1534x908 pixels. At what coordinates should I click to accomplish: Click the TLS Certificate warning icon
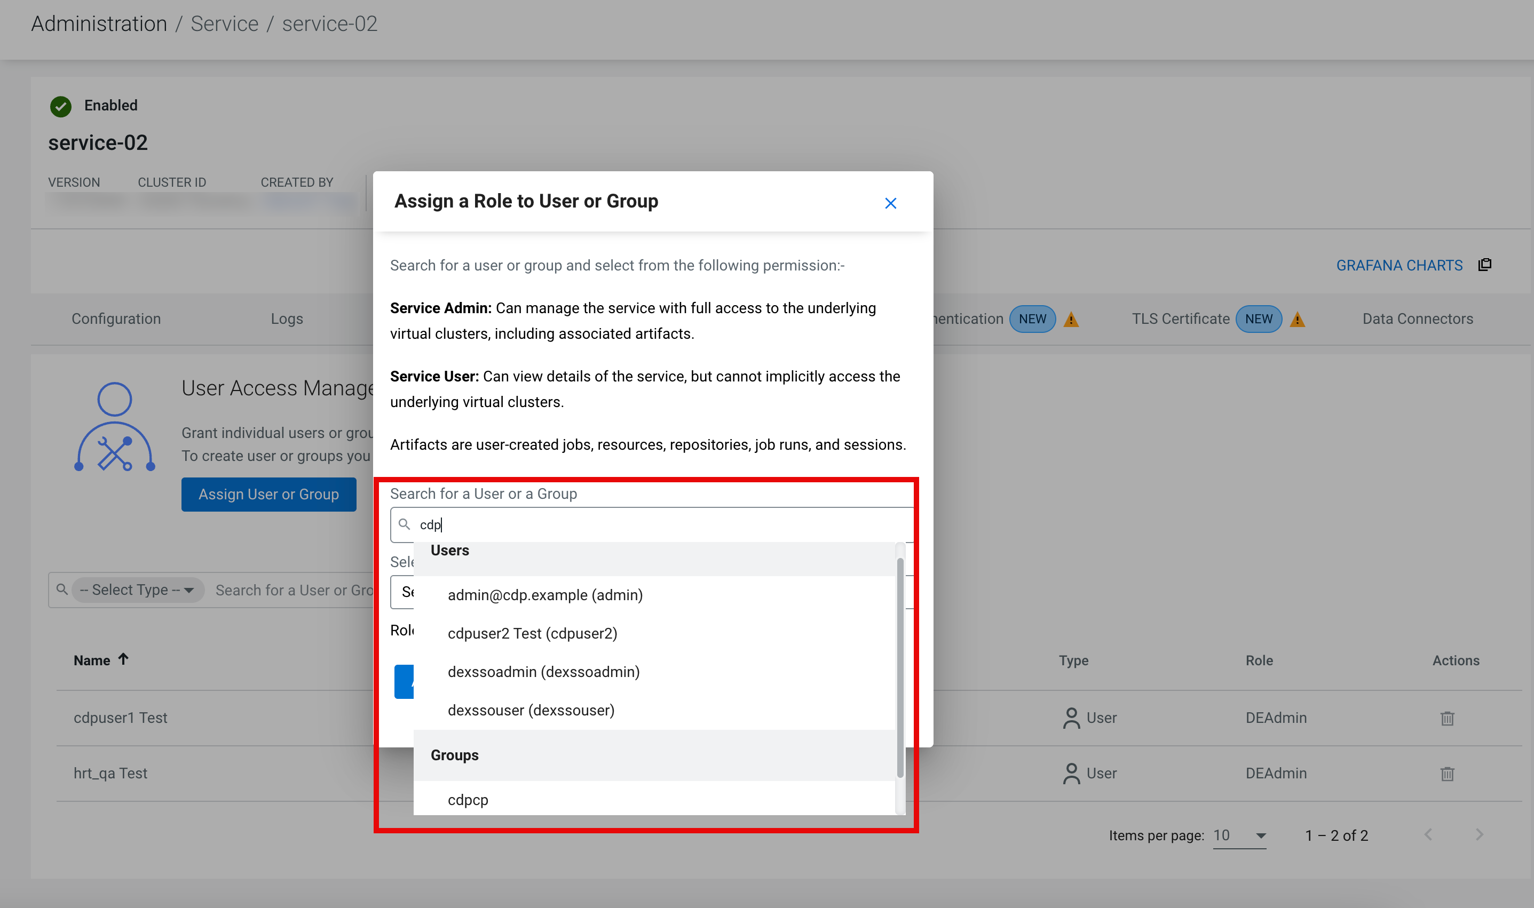click(1297, 320)
